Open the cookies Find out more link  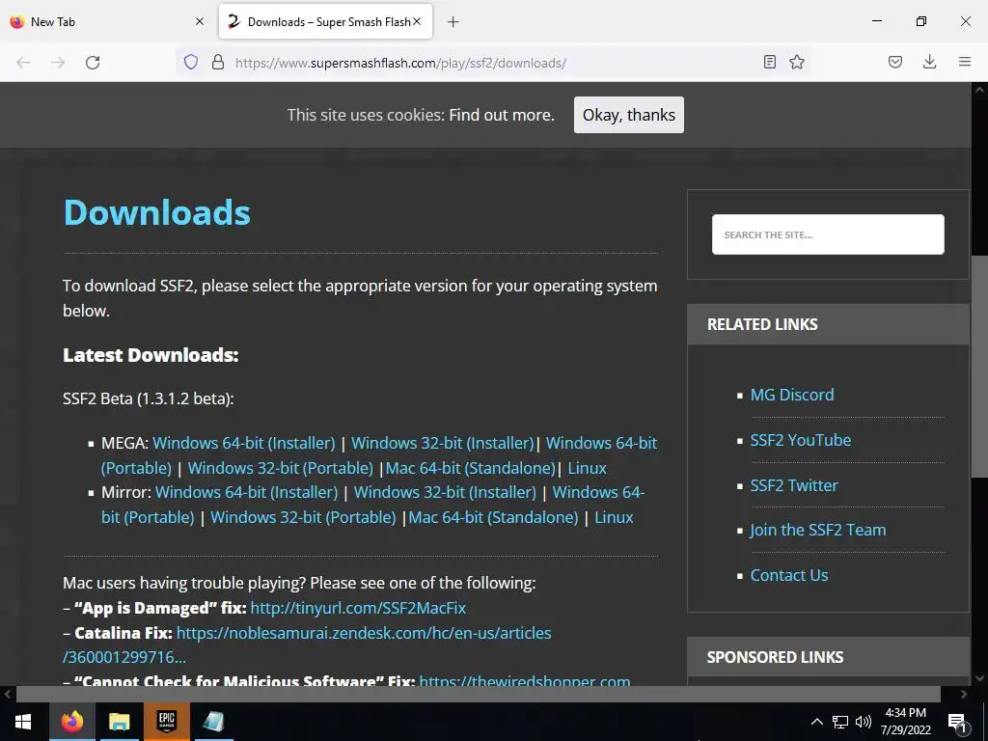click(x=502, y=115)
